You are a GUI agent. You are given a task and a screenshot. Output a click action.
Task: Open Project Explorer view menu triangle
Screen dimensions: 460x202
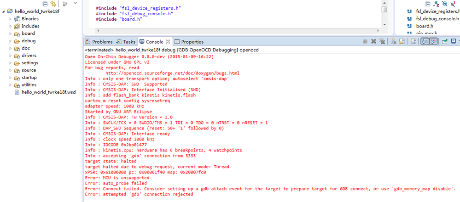(x=76, y=3)
